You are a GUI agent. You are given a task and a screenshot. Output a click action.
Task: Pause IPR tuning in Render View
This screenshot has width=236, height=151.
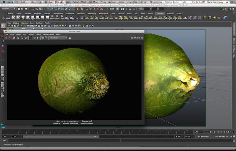132,38
